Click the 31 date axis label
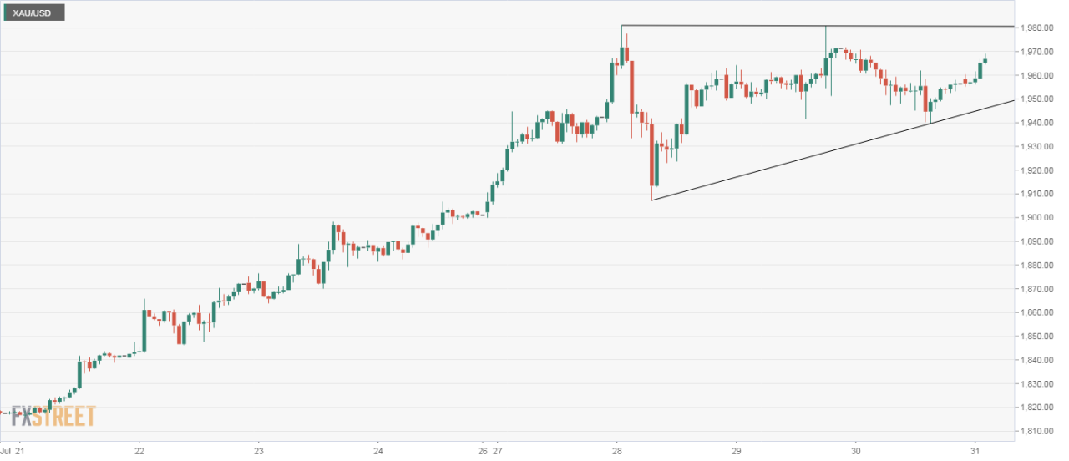This screenshot has width=1069, height=461. 974,447
